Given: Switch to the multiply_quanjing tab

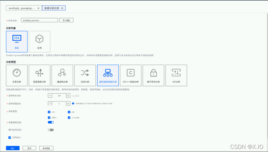Looking at the screenshot, I should (24, 8).
